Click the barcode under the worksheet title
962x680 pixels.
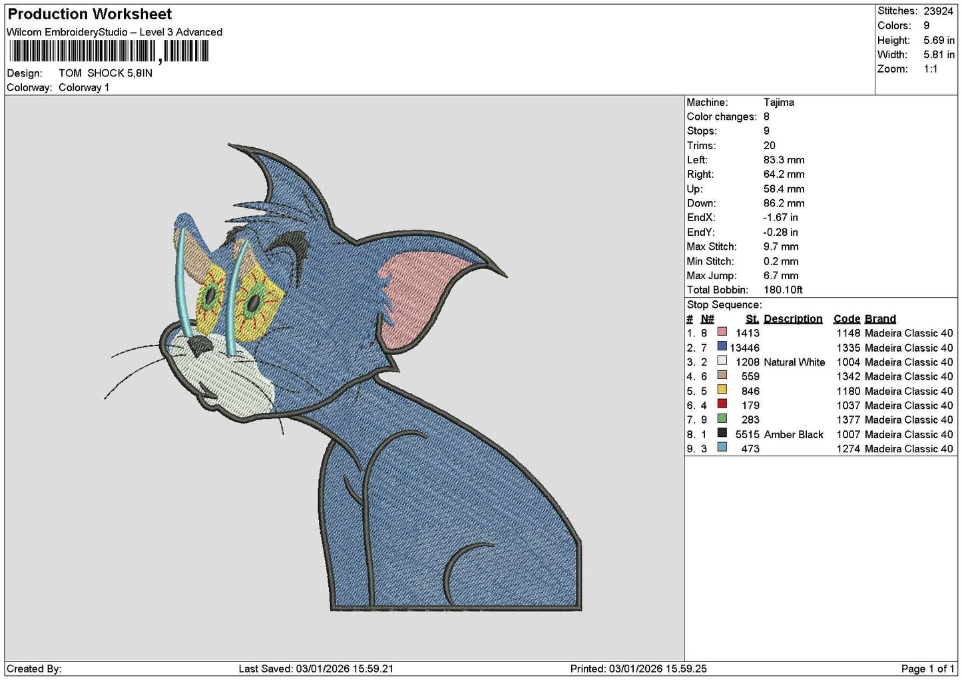tap(109, 51)
